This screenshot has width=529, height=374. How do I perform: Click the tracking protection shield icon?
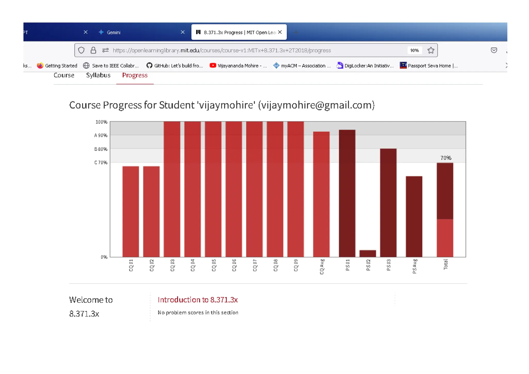click(81, 50)
